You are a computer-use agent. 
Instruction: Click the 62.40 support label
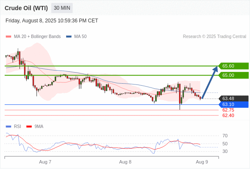point(228,115)
